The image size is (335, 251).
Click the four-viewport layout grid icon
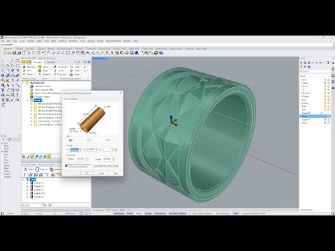(82, 53)
